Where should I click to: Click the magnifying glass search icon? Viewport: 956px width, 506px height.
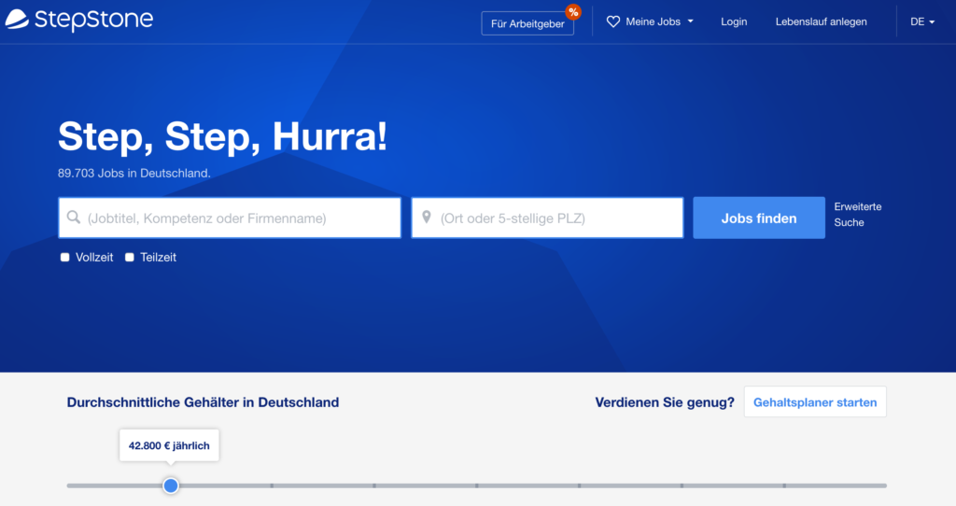click(x=74, y=218)
